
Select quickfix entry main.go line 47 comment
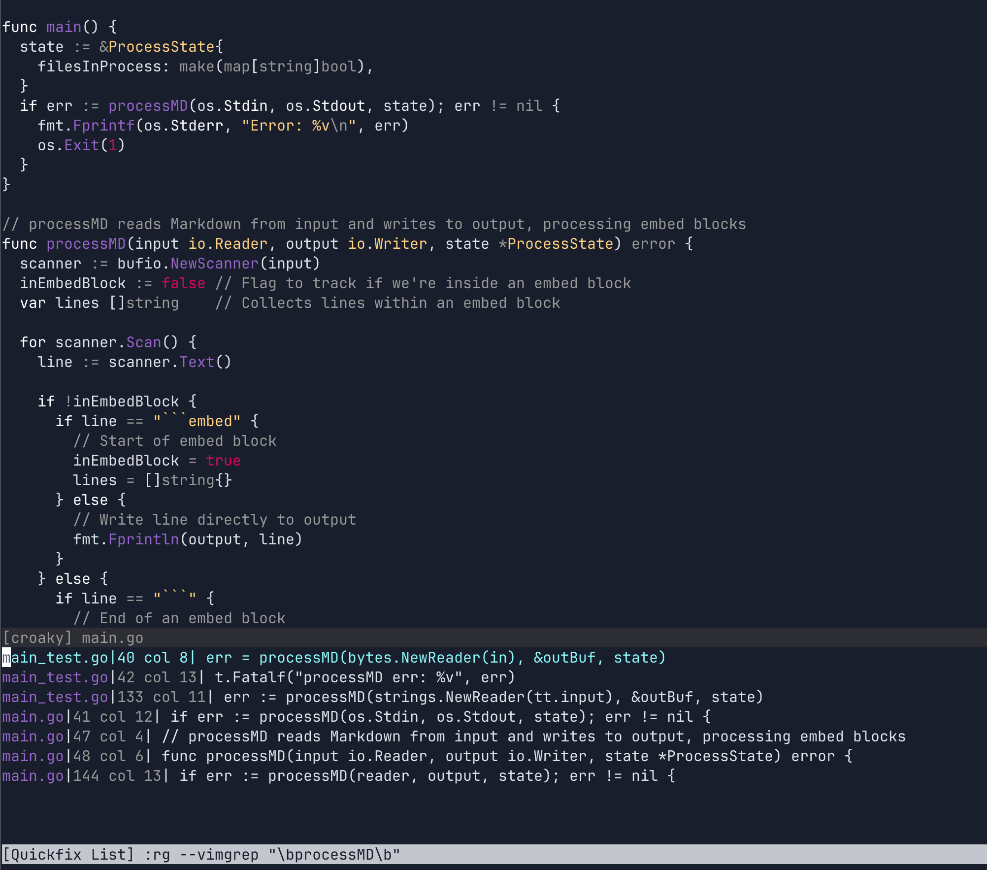(x=454, y=736)
